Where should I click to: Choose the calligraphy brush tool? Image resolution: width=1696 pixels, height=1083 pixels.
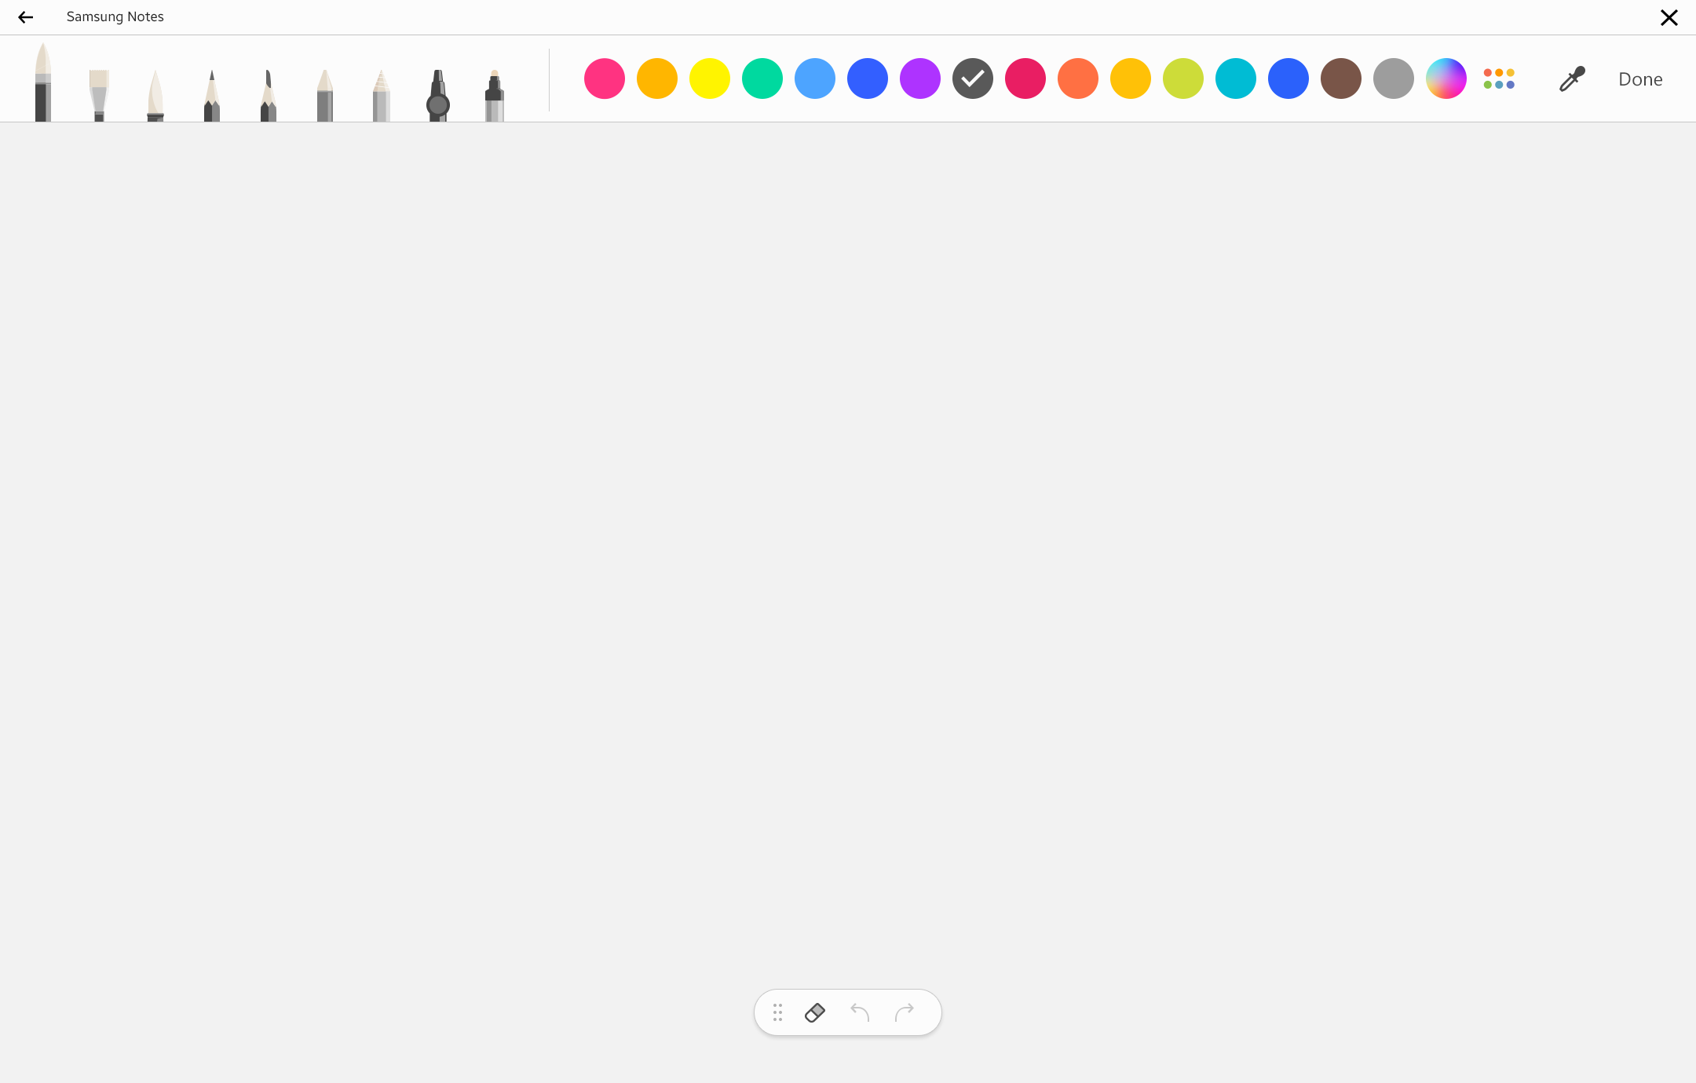[x=155, y=95]
